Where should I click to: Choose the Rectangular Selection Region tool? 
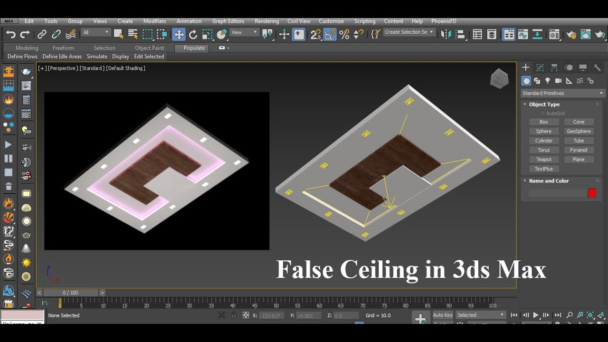pyautogui.click(x=148, y=34)
